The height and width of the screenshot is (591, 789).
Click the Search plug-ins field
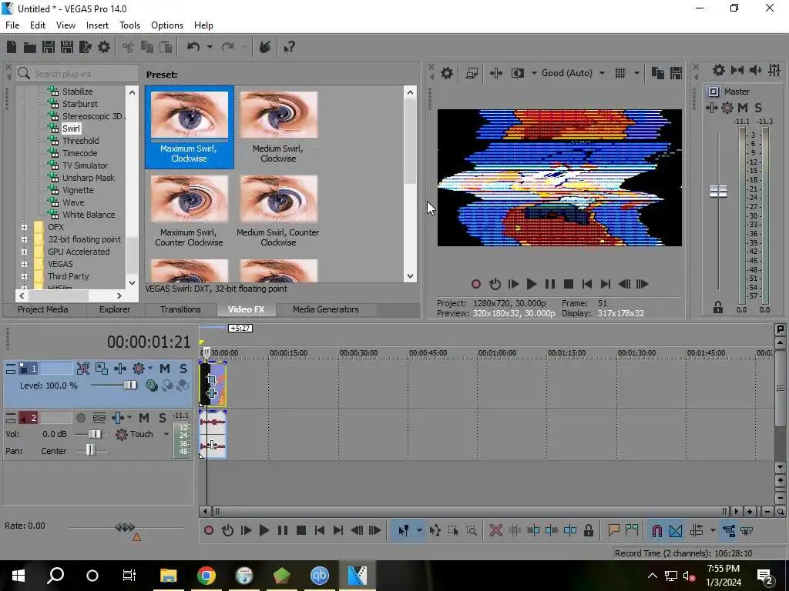[77, 74]
